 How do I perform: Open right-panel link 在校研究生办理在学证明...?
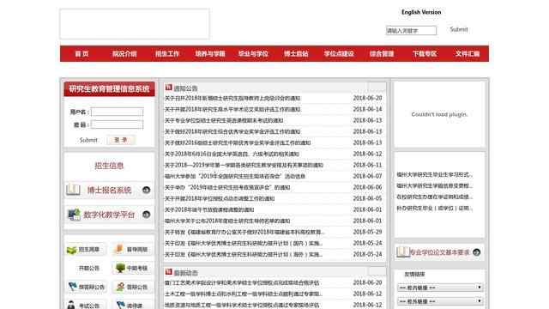[435, 197]
